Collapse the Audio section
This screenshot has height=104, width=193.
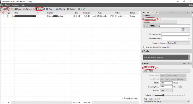coord(143,63)
